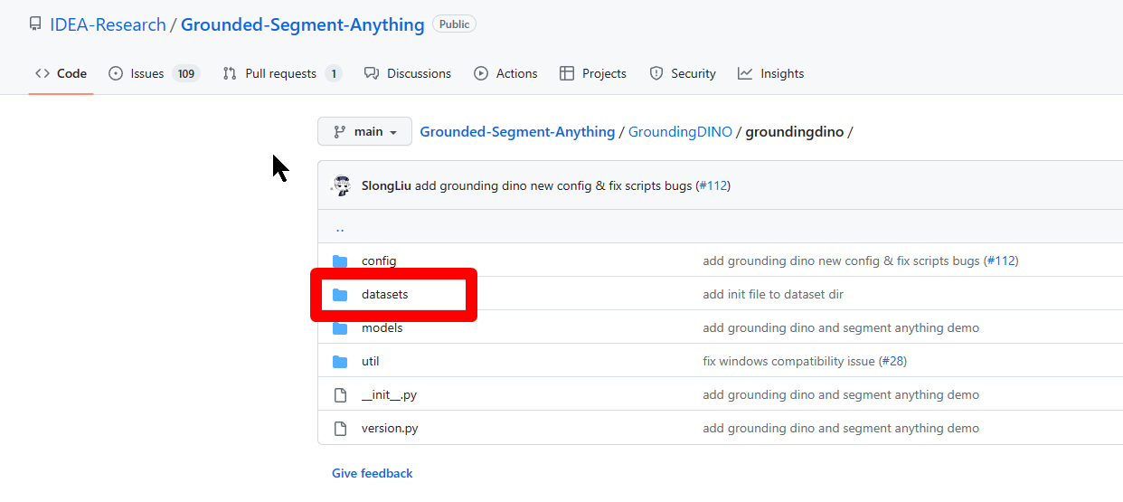Open the __init__.py row commit message
This screenshot has width=1123, height=502.
(x=841, y=394)
